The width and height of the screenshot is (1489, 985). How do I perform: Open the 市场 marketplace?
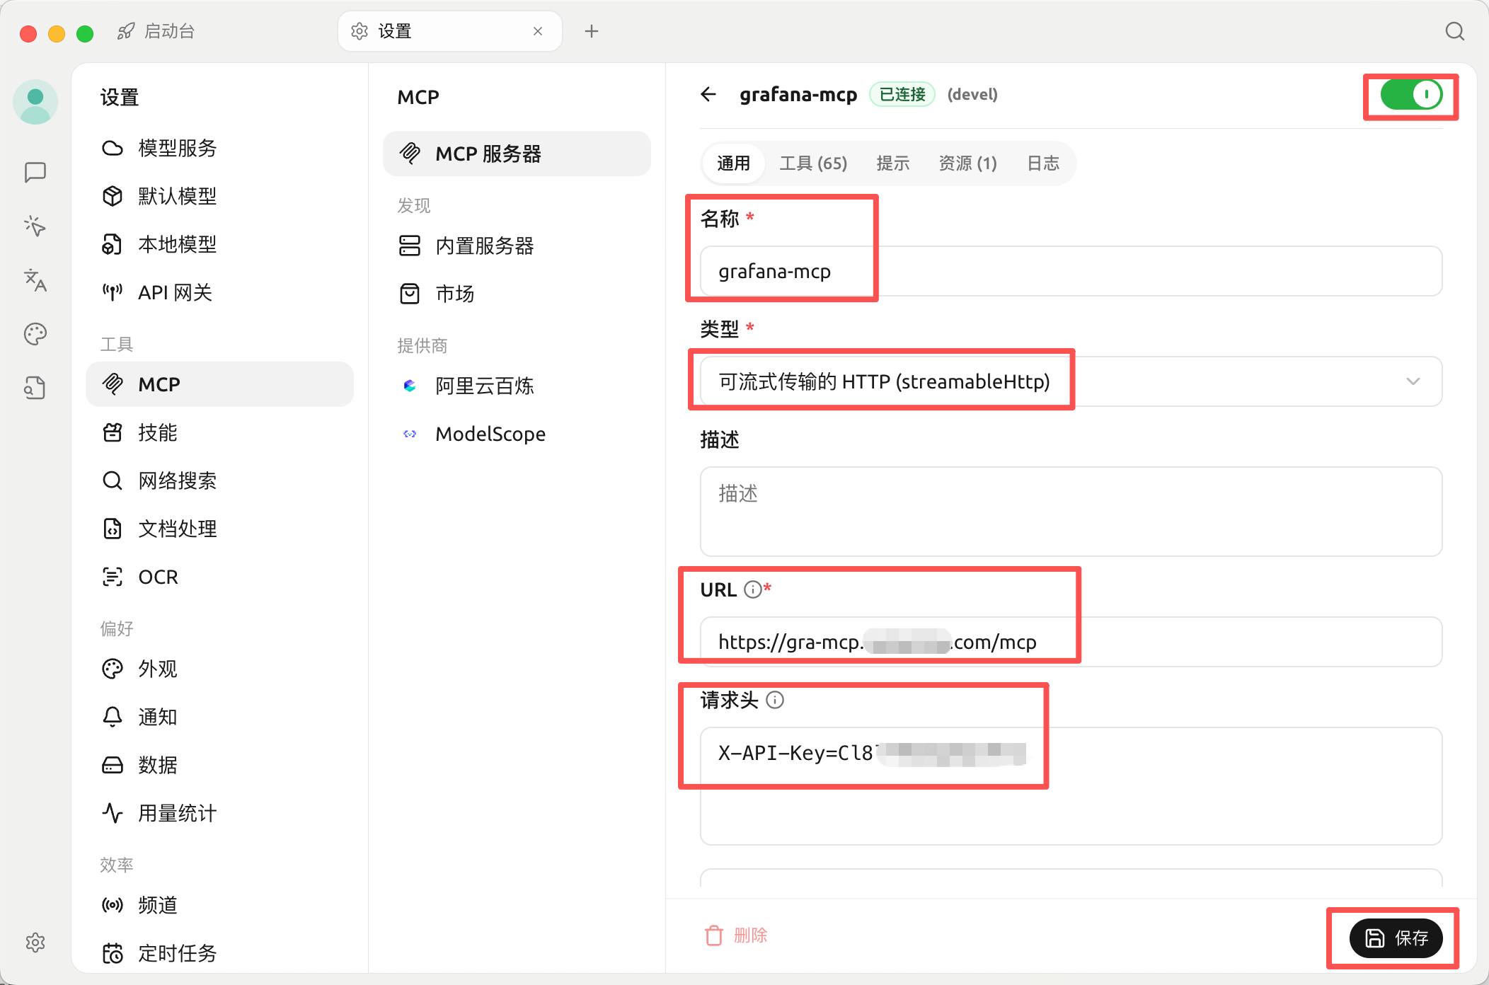[517, 294]
